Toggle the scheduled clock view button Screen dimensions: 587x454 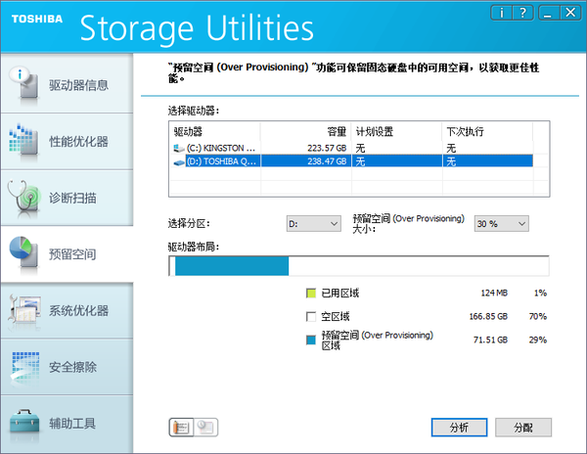tap(205, 427)
